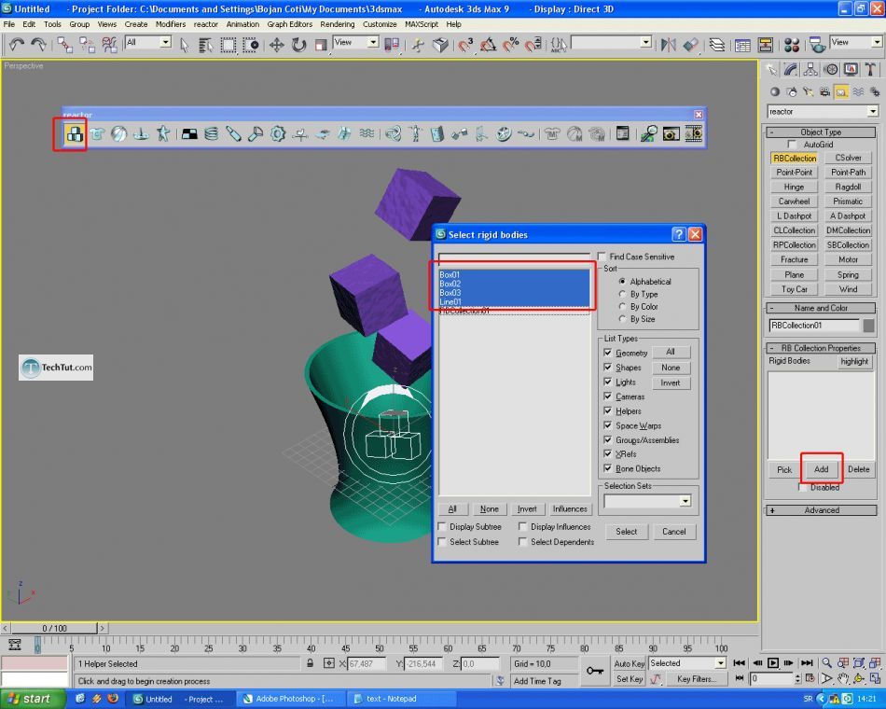Choose the Select and Rotate tool
The height and width of the screenshot is (709, 886).
298,45
